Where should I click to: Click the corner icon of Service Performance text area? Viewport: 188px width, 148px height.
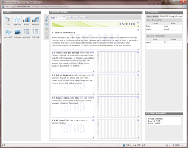(138, 30)
